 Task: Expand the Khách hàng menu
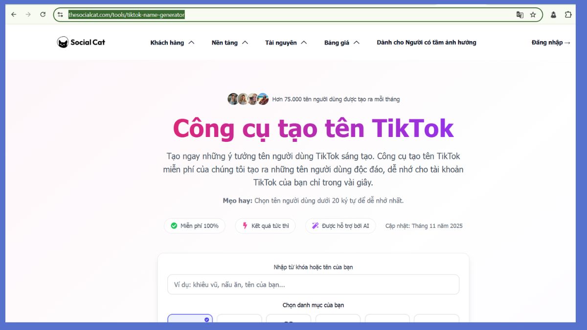[x=172, y=43]
